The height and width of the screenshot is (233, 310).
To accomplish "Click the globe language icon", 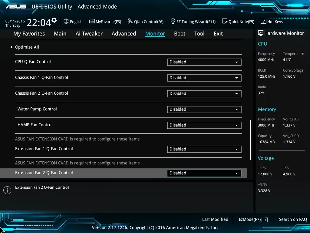I will [x=66, y=21].
